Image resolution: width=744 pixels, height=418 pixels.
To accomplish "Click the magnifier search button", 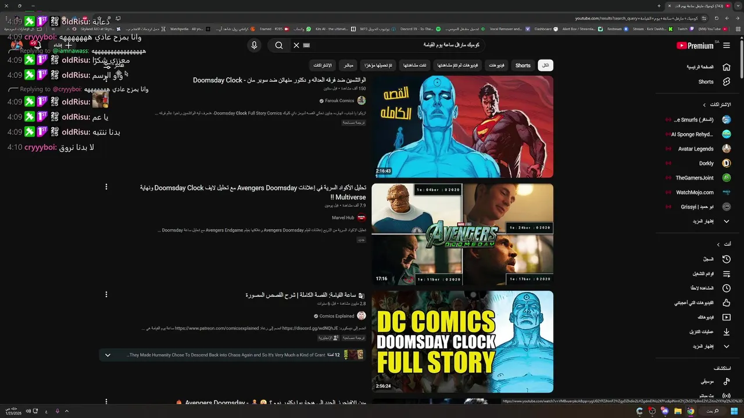I will (279, 45).
